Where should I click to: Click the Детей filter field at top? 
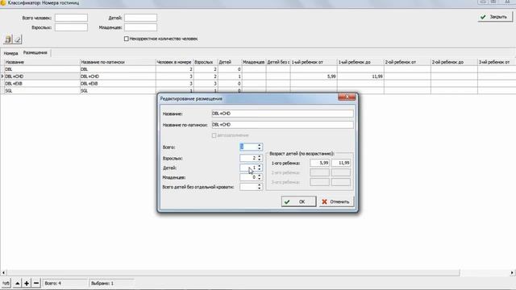point(140,18)
